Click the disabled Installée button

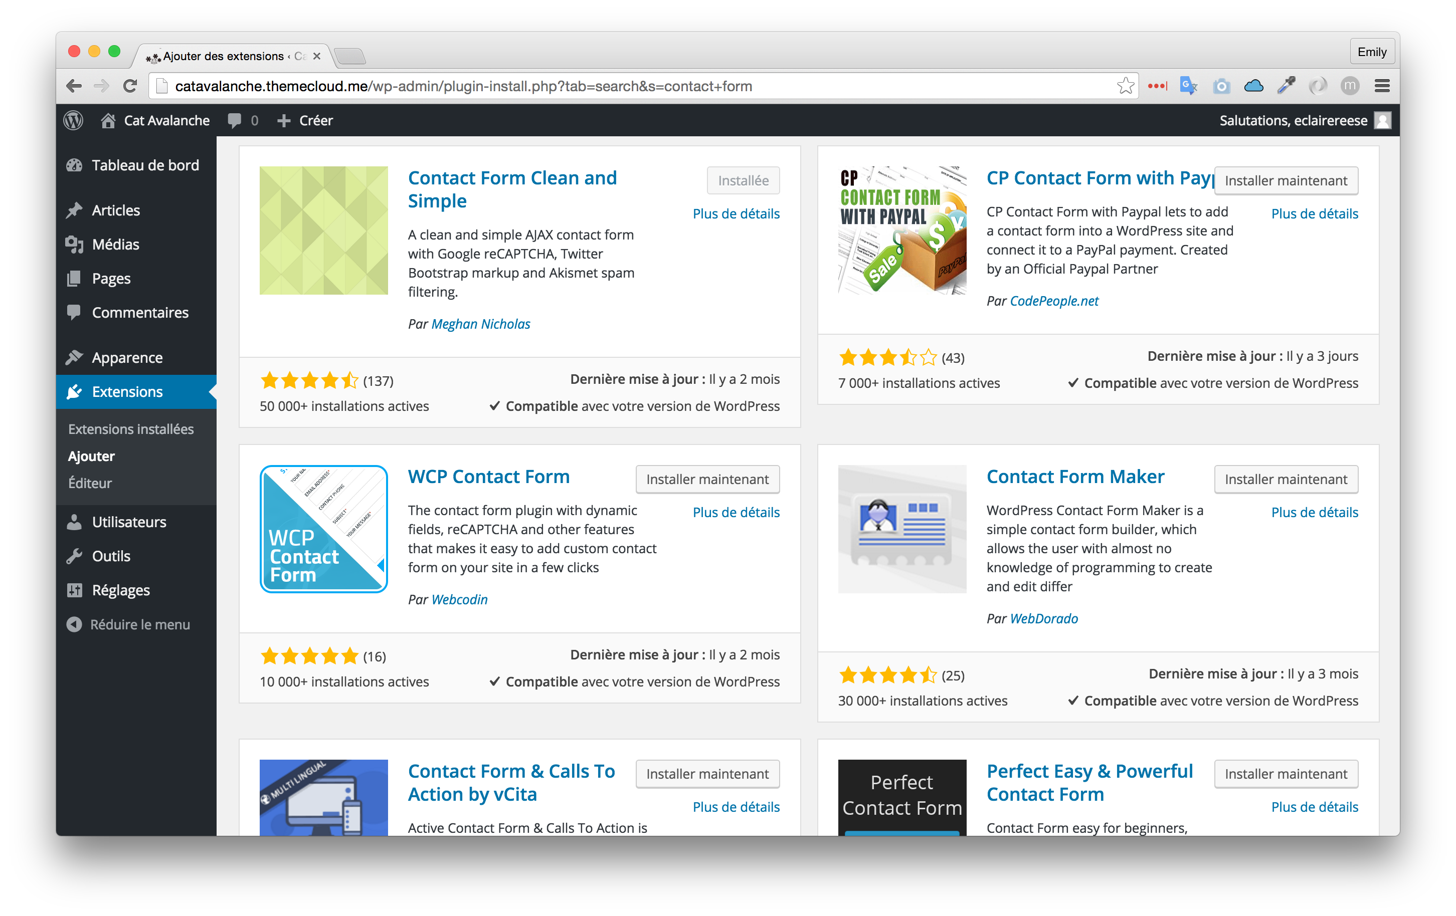pos(743,181)
